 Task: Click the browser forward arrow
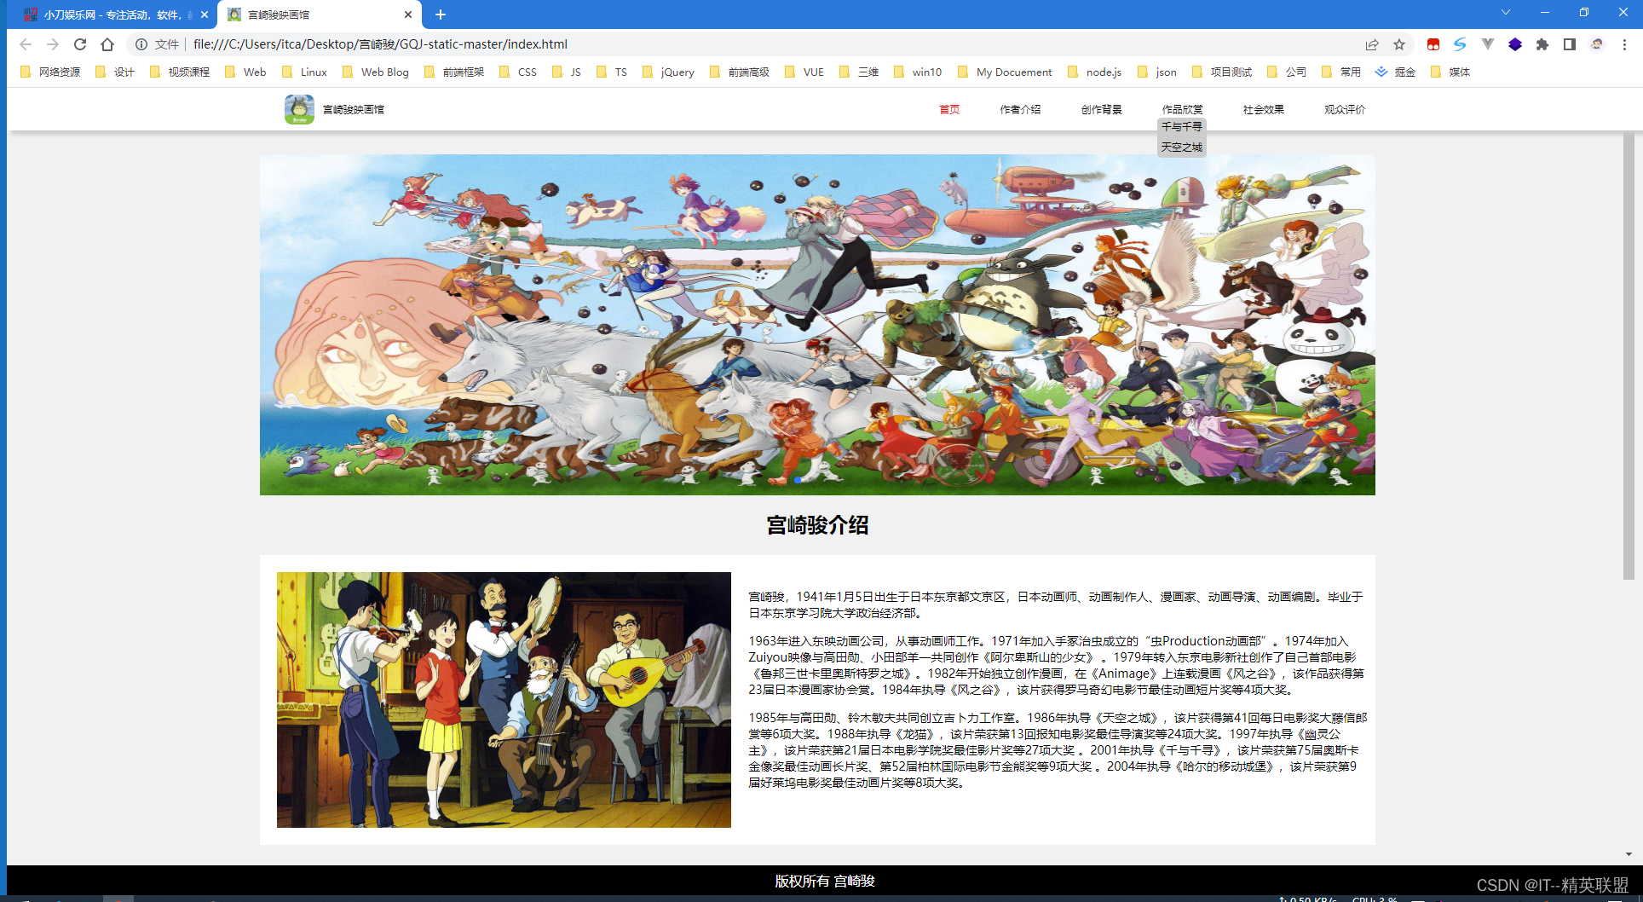53,44
